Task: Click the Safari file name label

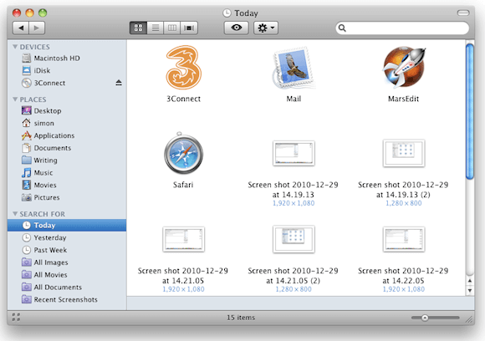Action: (183, 185)
